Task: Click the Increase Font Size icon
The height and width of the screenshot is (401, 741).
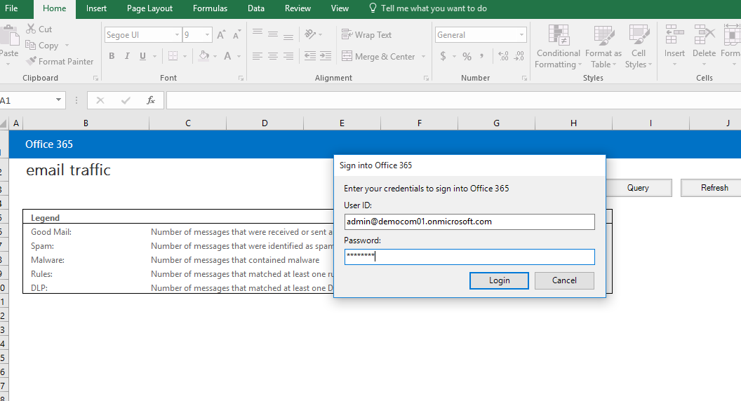Action: 221,35
